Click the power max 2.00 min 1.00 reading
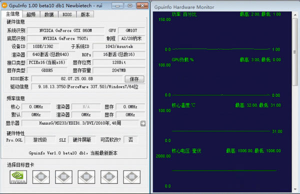Image resolution: width=300 pixels, height=194 pixels. pyautogui.click(x=260, y=14)
